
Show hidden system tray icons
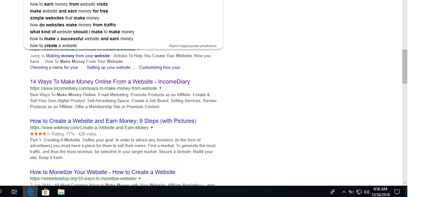click(x=344, y=192)
